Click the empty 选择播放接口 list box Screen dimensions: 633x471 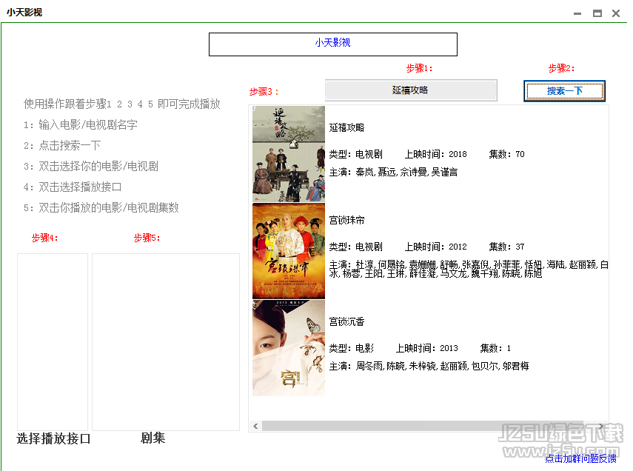[x=53, y=341]
